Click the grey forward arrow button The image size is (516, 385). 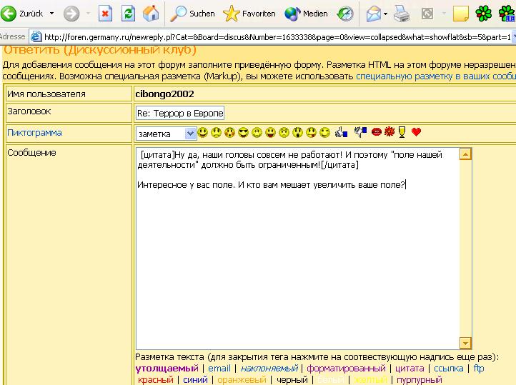(x=71, y=14)
